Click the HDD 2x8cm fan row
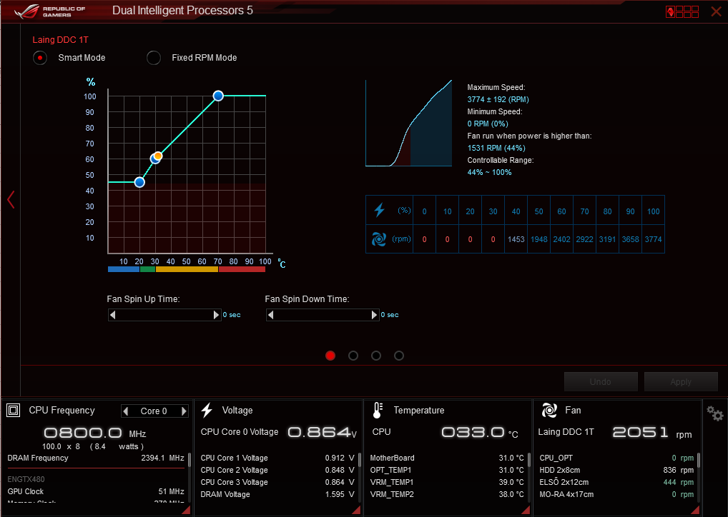The width and height of the screenshot is (728, 517). click(x=616, y=470)
